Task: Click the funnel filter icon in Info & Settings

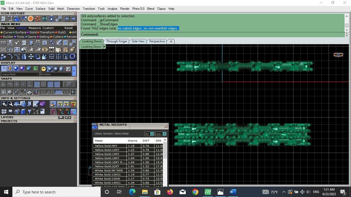Action: point(30,111)
